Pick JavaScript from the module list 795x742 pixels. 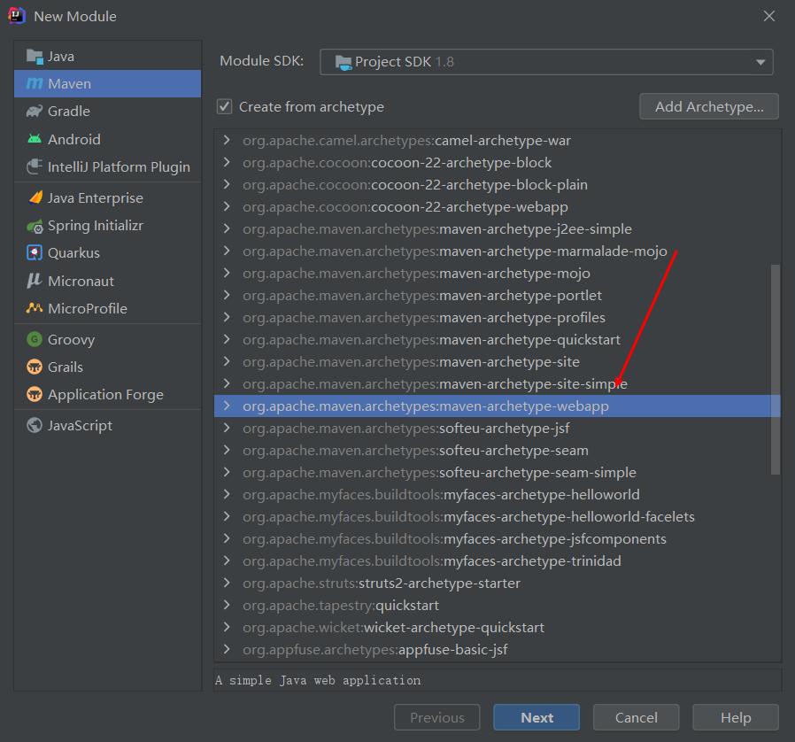(107, 425)
